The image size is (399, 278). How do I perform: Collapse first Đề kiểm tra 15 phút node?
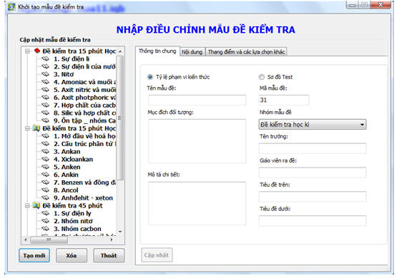(x=27, y=51)
